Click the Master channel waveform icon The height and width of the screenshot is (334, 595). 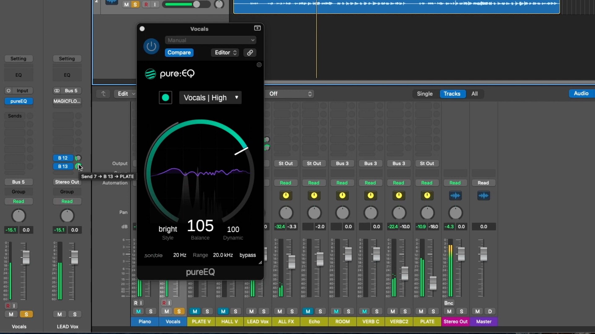click(x=483, y=195)
